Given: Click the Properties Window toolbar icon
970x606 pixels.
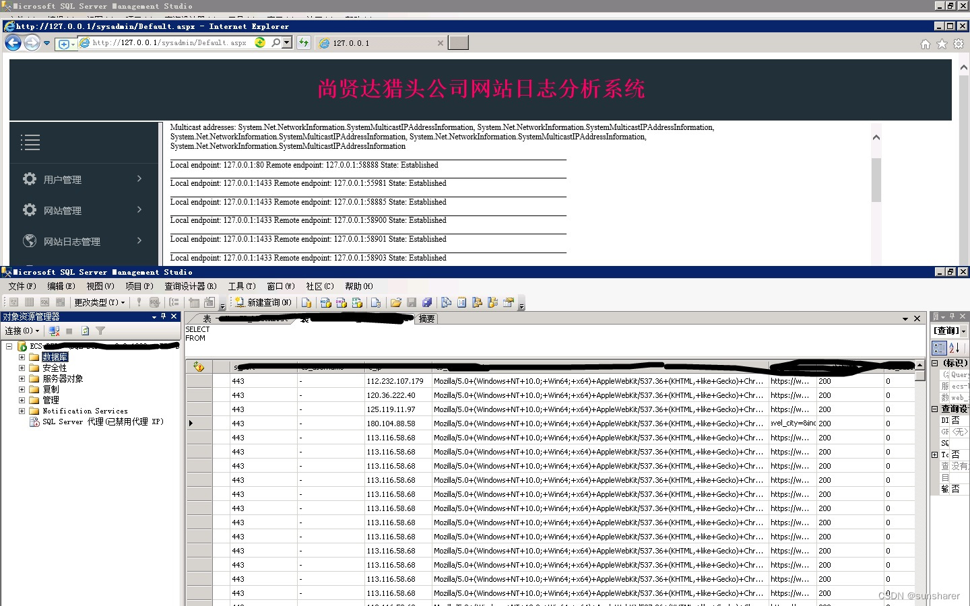Looking at the screenshot, I should click(509, 302).
